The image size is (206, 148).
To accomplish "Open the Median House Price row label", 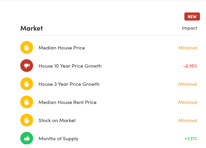I will (x=61, y=48).
